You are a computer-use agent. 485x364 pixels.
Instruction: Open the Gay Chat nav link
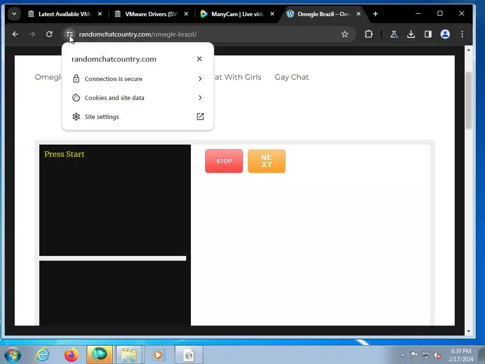tap(292, 77)
